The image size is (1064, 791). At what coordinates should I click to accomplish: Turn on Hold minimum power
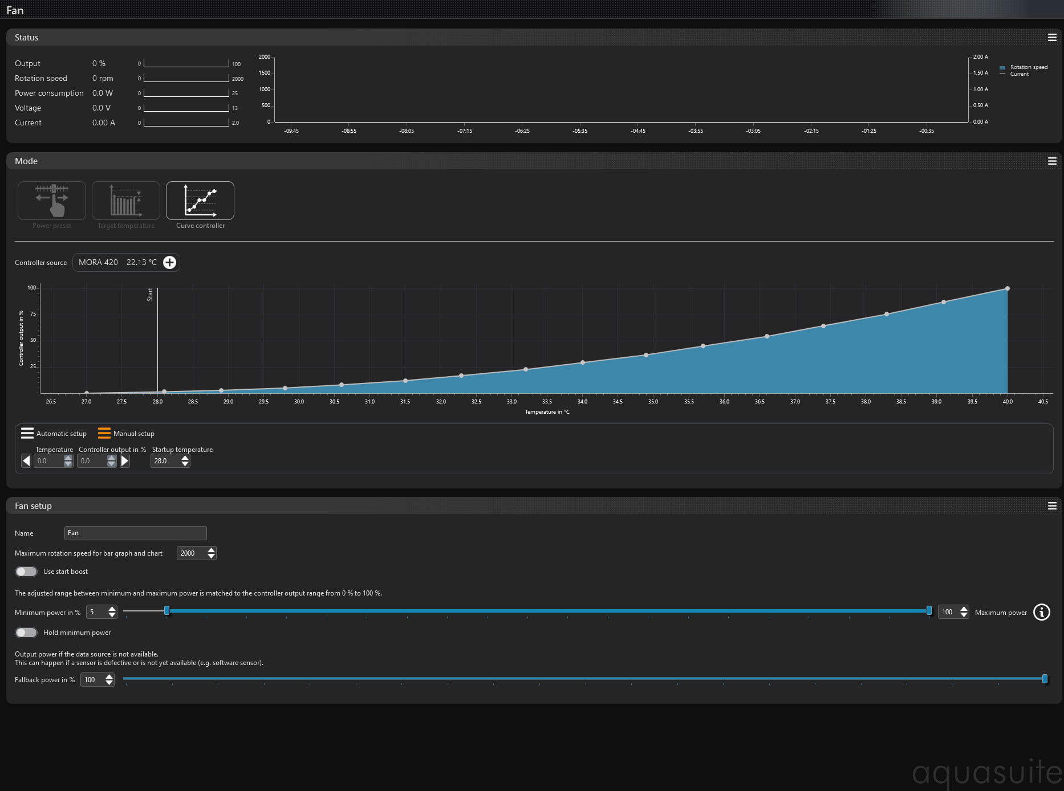(26, 633)
